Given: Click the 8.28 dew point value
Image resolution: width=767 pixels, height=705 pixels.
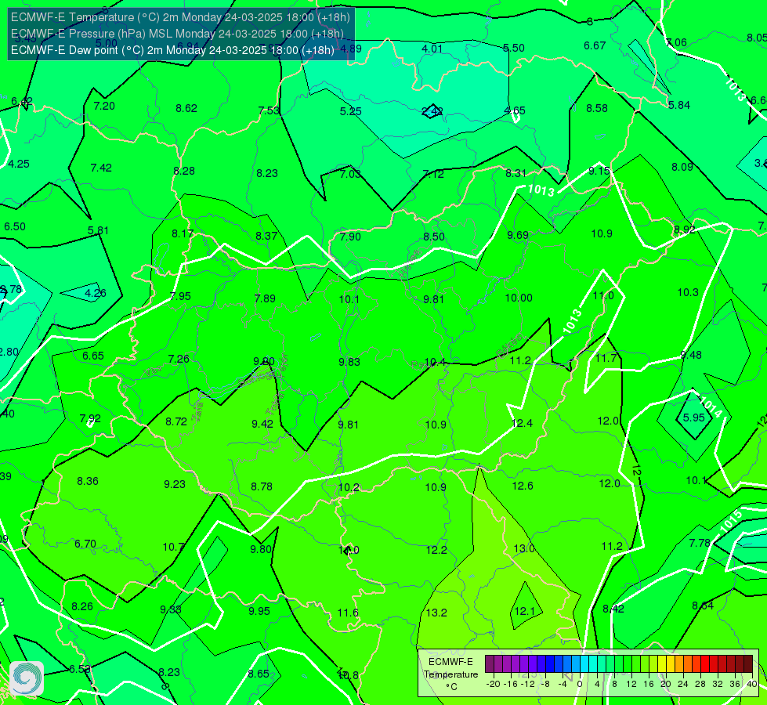Looking at the screenshot, I should pos(184,172).
